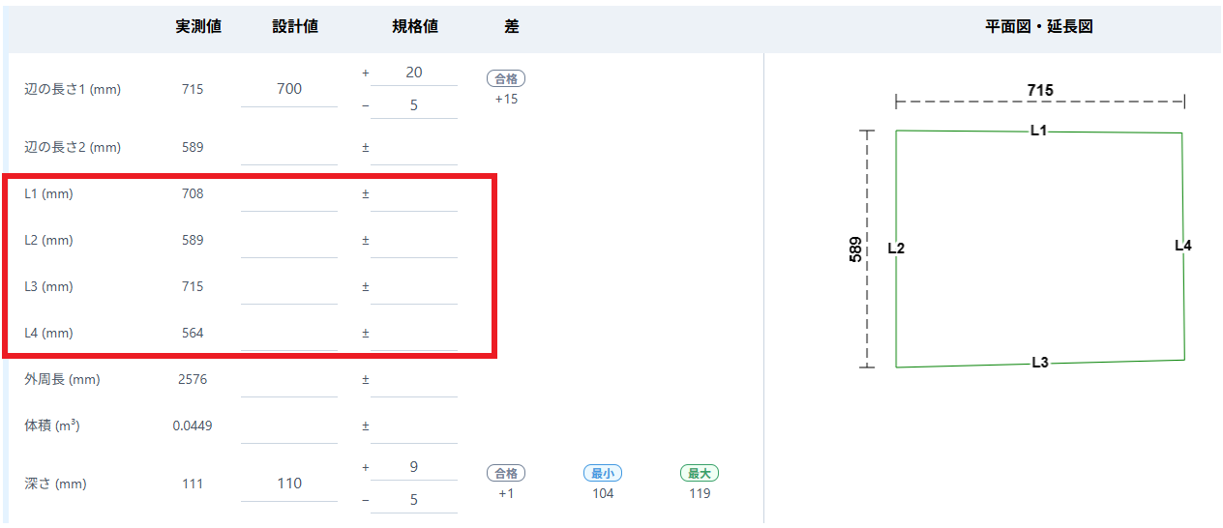Click the 深さ plus tolerance field showing 9
Viewport: 1223px width, 528px height.
point(413,467)
